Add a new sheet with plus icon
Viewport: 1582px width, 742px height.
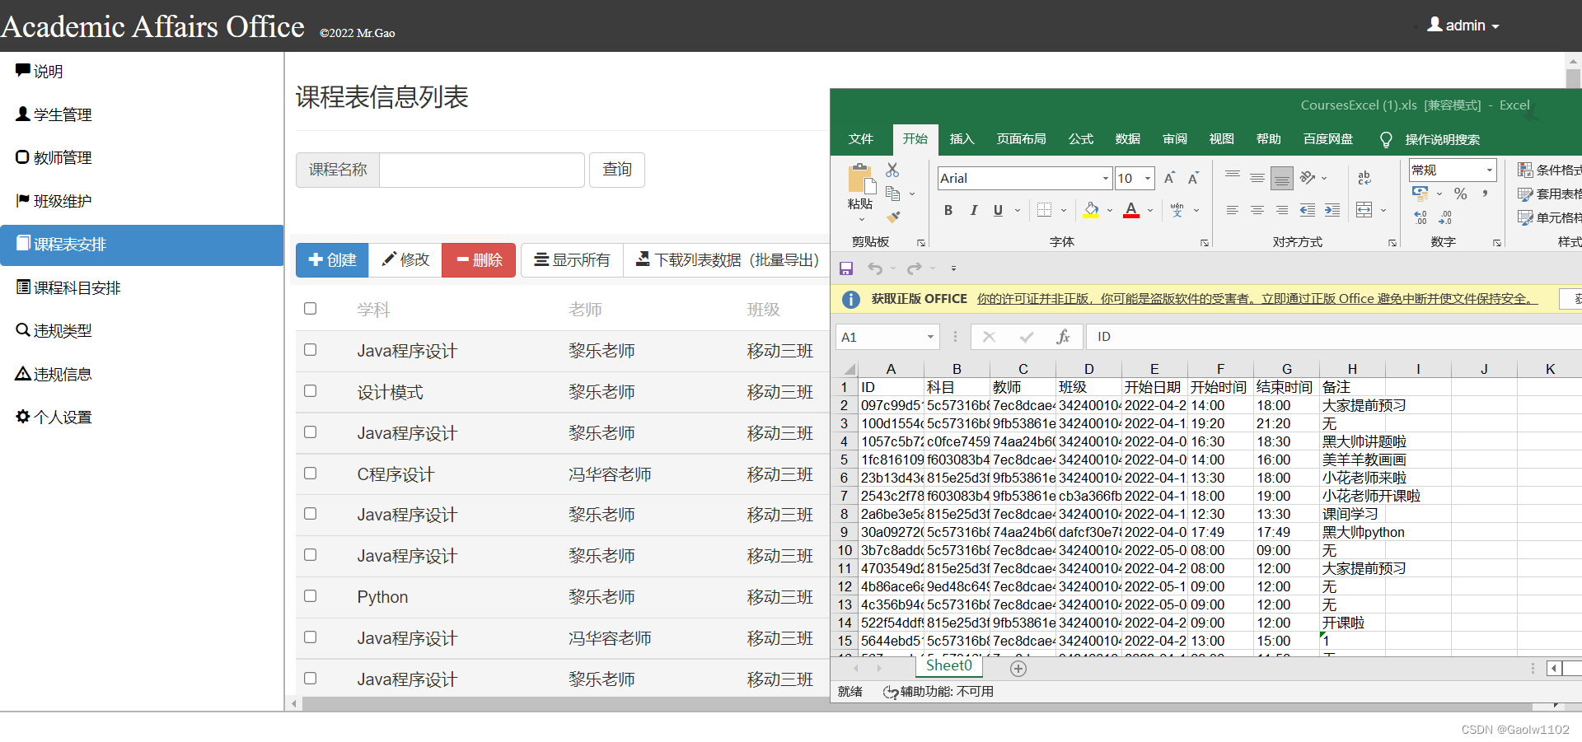point(1018,669)
